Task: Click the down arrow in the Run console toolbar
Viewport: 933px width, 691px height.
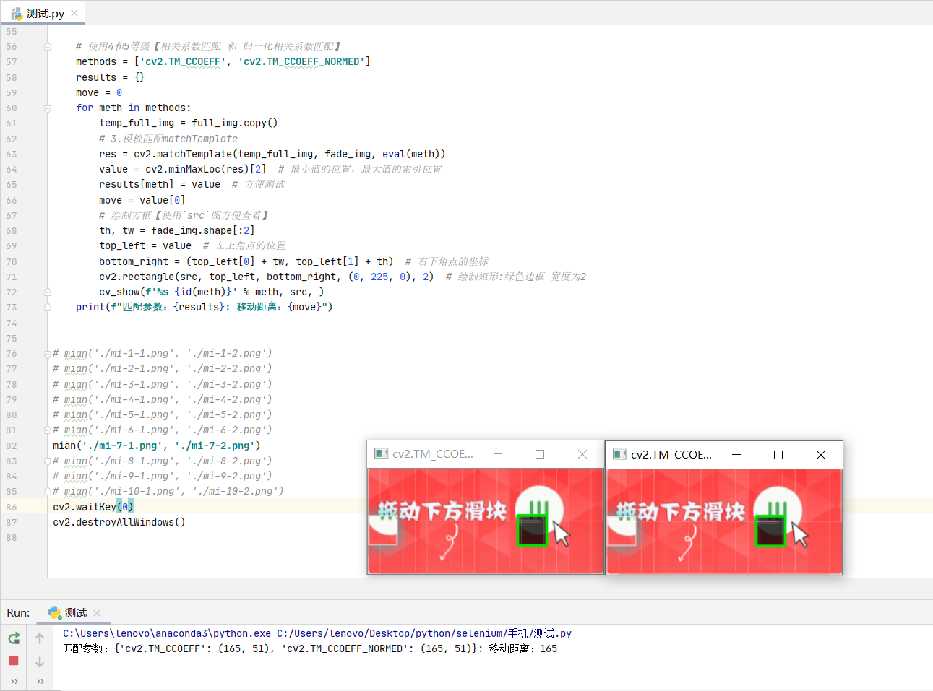Action: coord(40,661)
